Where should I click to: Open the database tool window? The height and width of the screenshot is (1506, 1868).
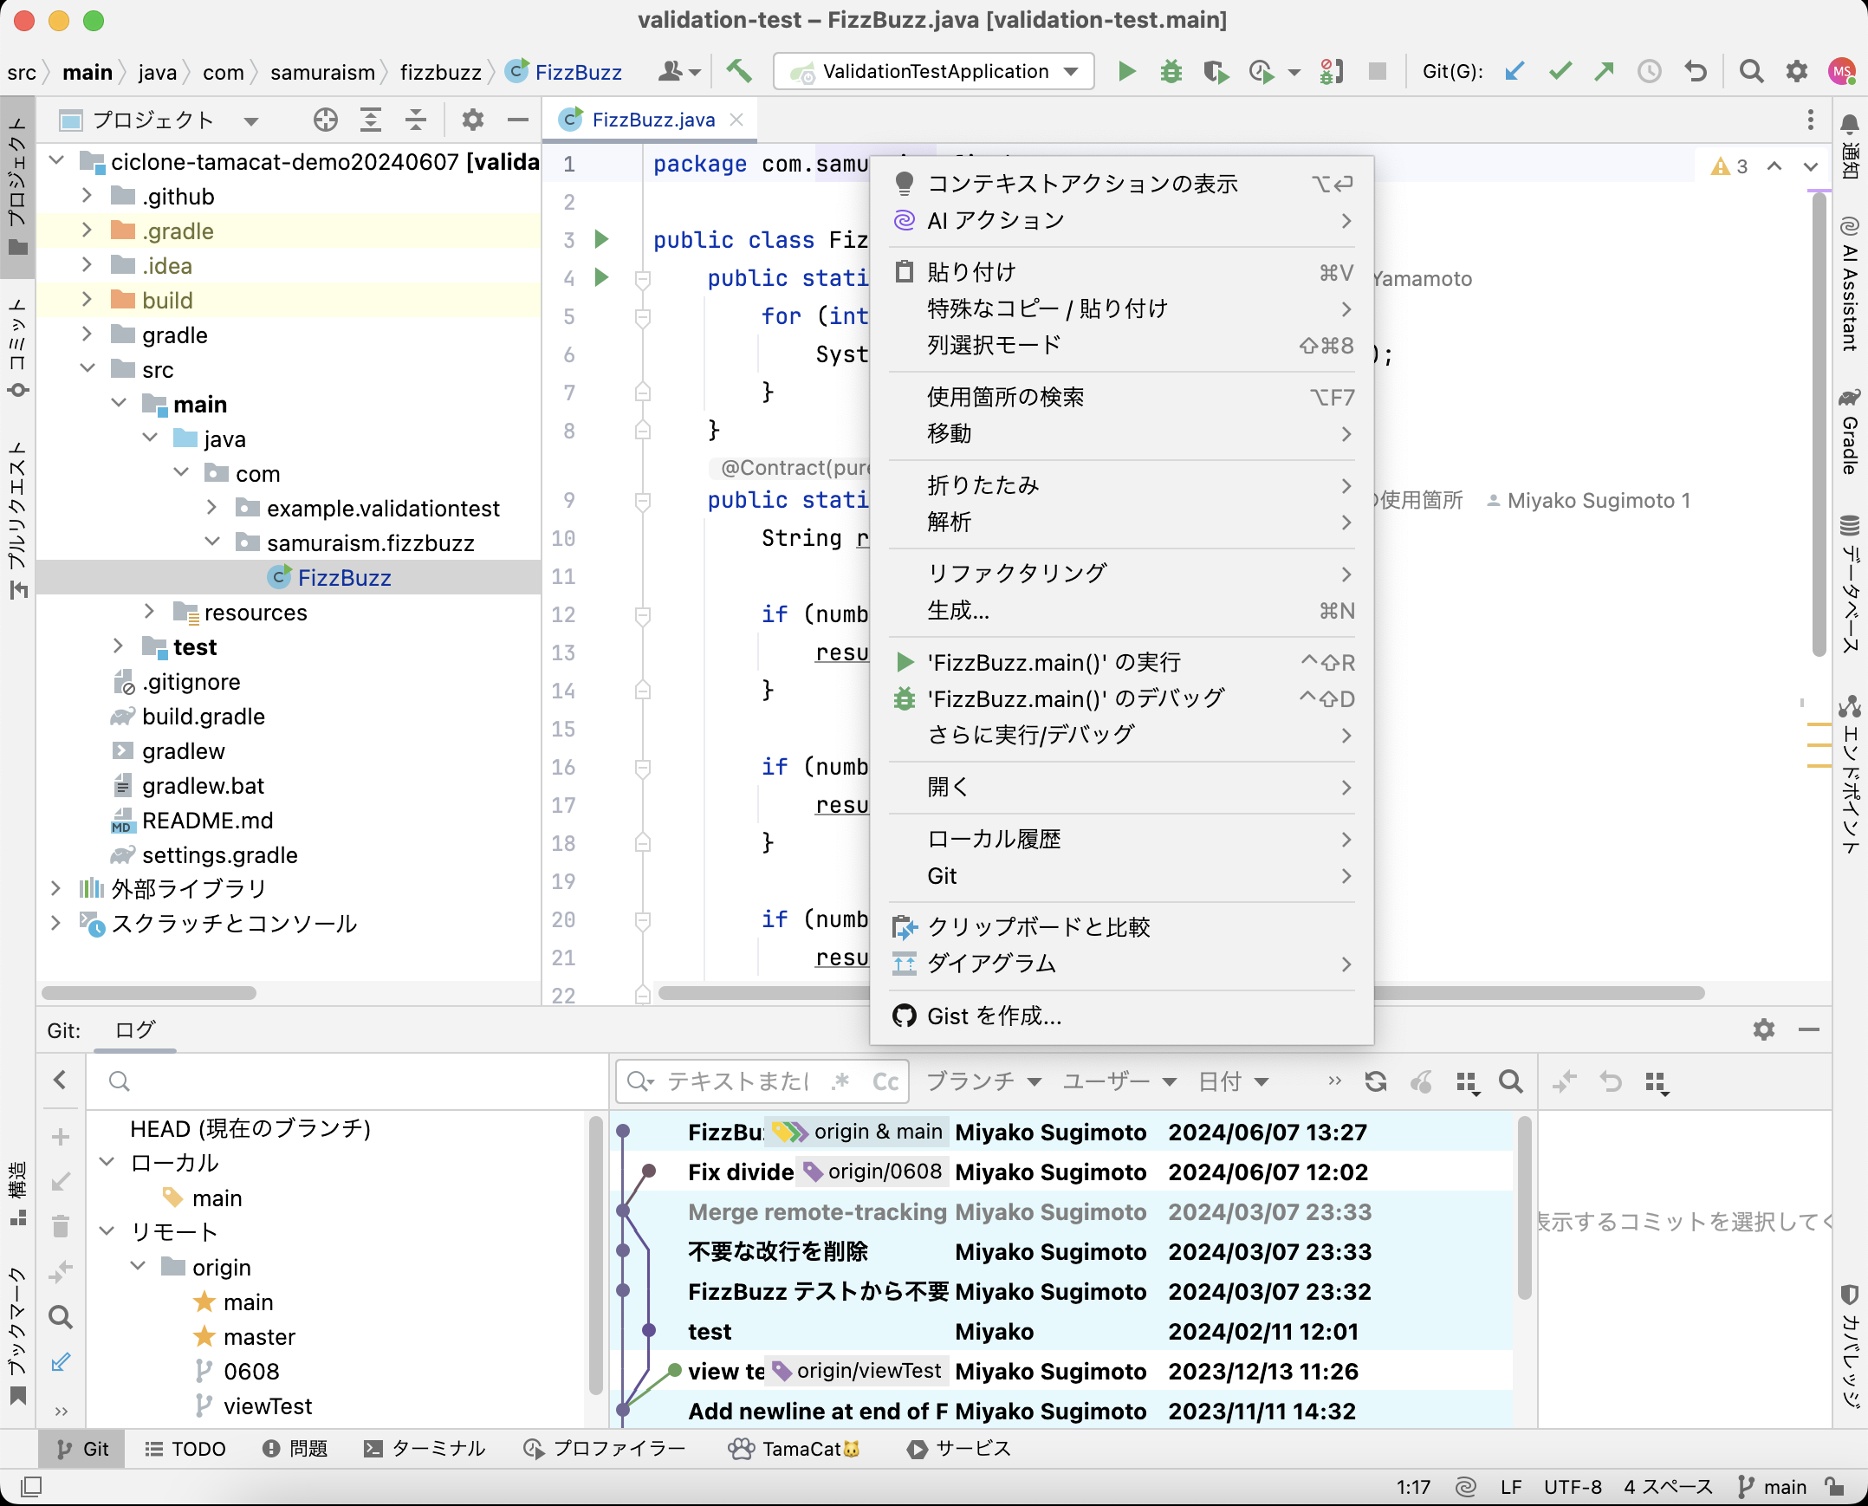pyautogui.click(x=1849, y=583)
